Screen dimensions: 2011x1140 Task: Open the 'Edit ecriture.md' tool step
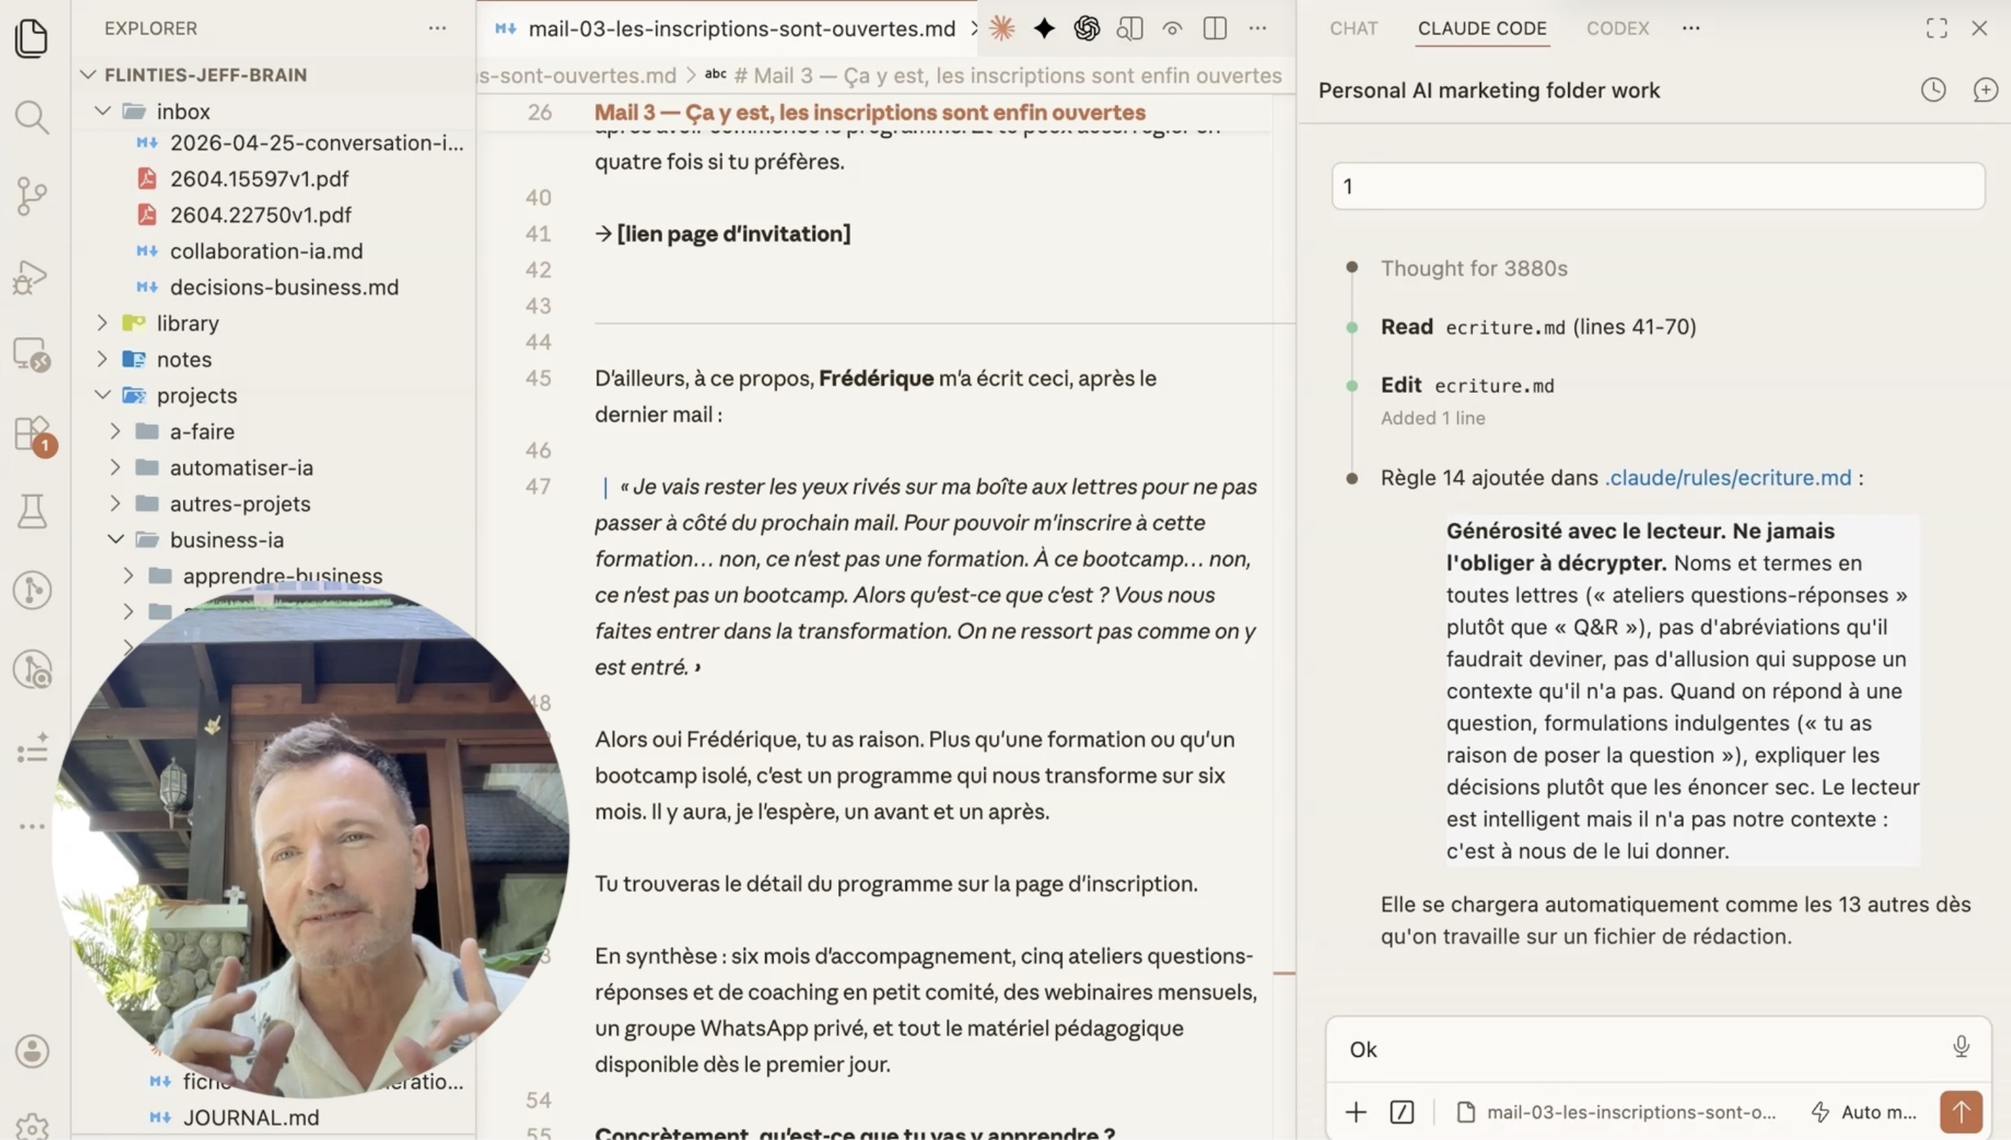pyautogui.click(x=1467, y=385)
